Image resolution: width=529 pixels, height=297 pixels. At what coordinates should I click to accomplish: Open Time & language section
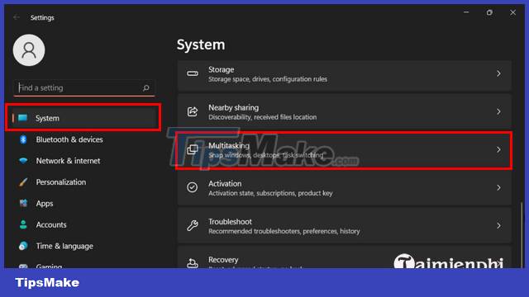point(64,246)
